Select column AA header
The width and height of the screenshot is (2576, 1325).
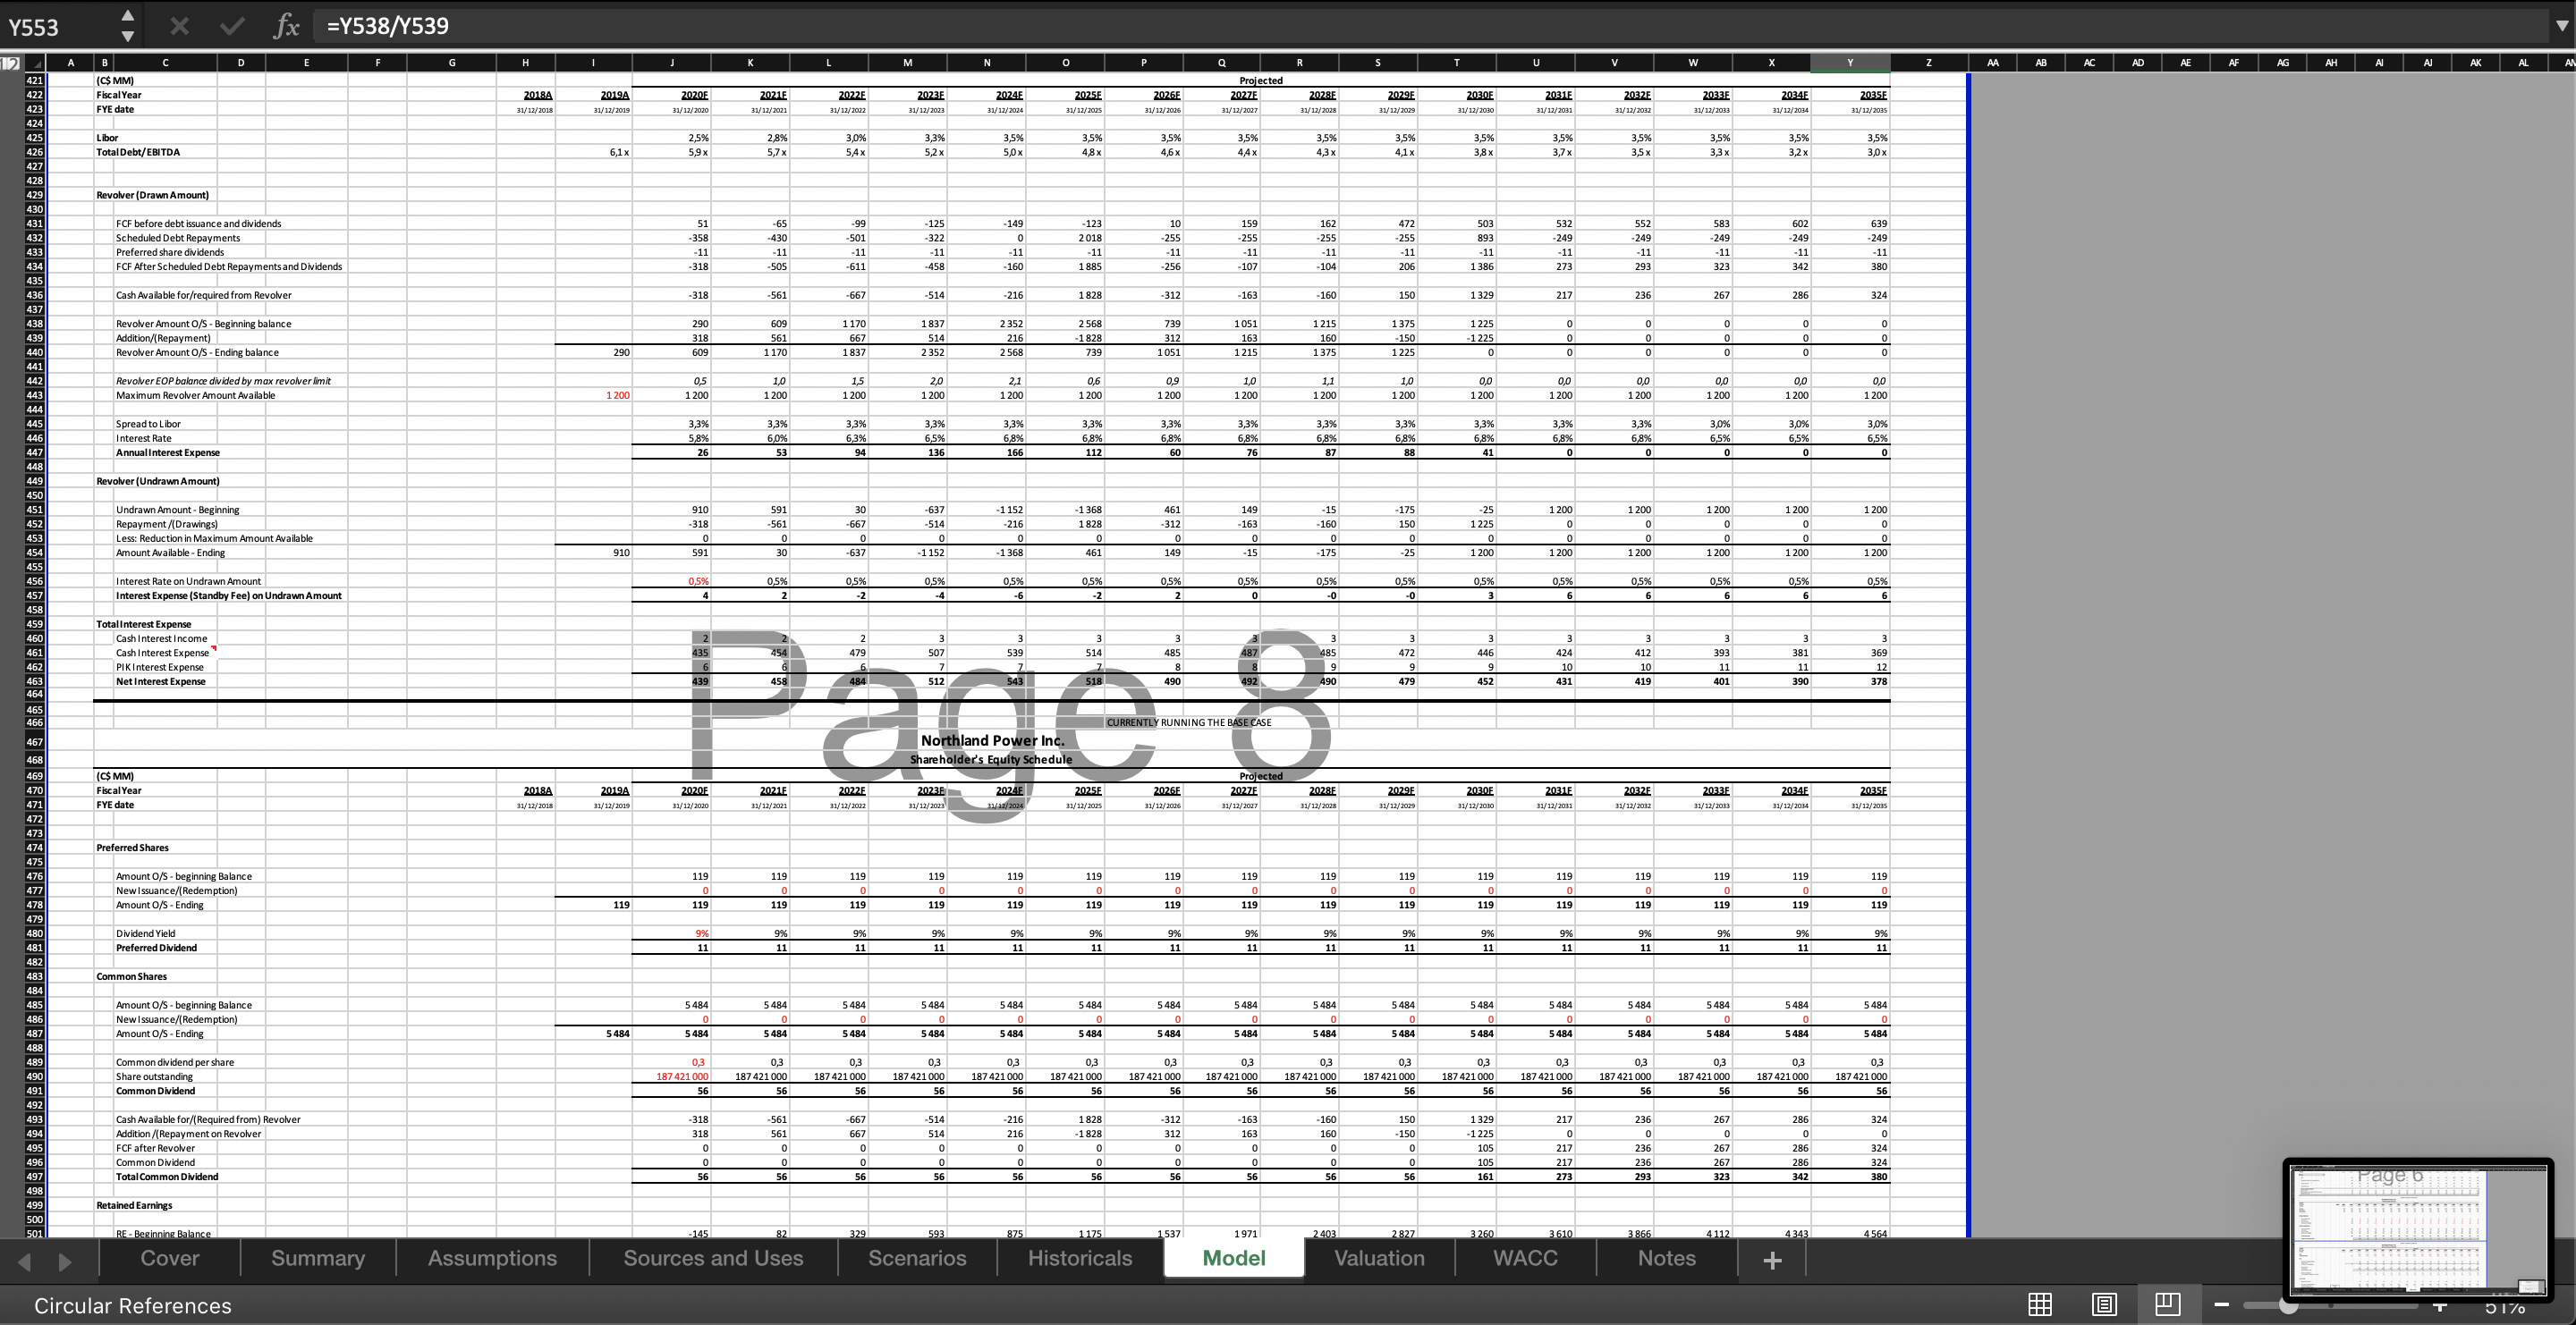(x=1993, y=62)
